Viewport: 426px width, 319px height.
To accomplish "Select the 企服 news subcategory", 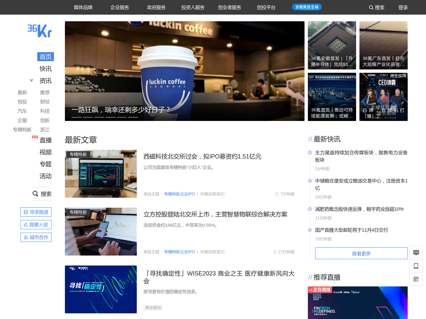I will [22, 120].
